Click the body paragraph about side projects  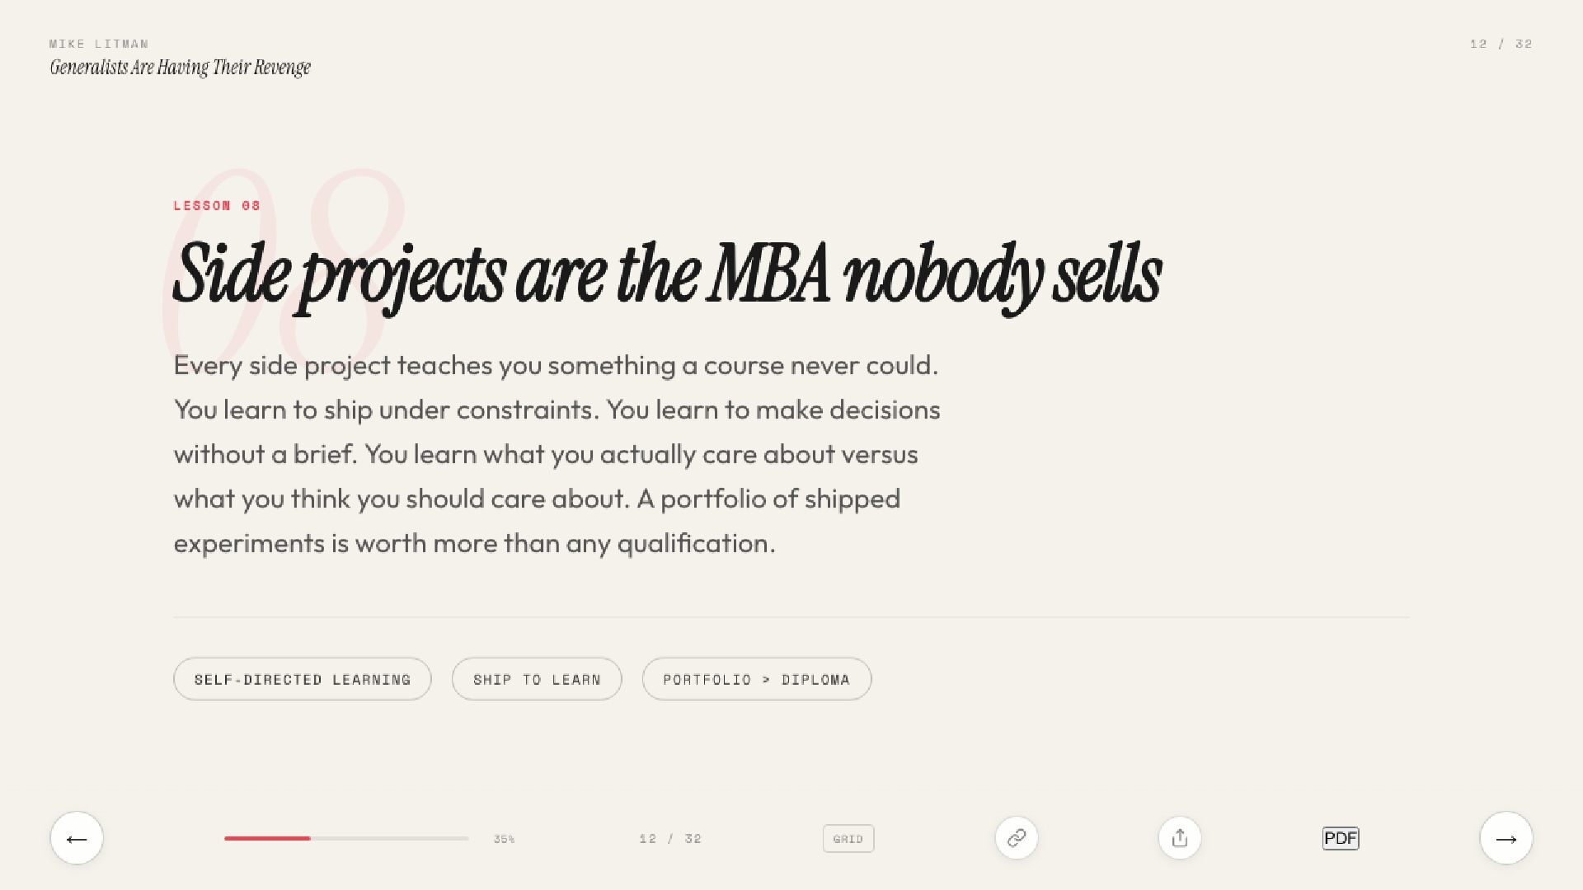tap(557, 454)
